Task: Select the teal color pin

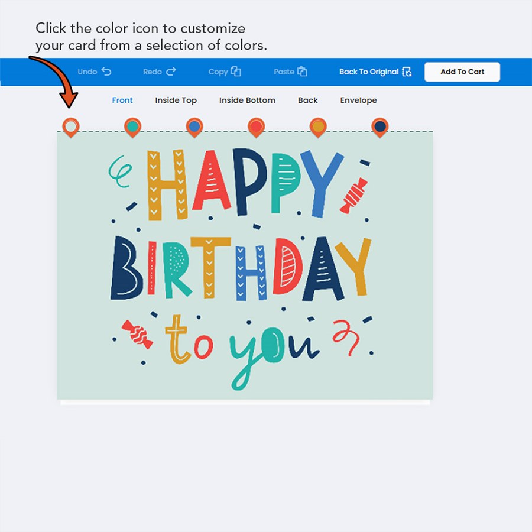Action: pos(133,126)
